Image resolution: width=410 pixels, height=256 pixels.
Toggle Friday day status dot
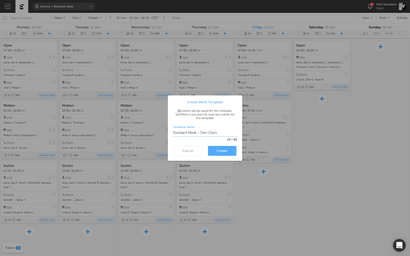click(x=283, y=34)
